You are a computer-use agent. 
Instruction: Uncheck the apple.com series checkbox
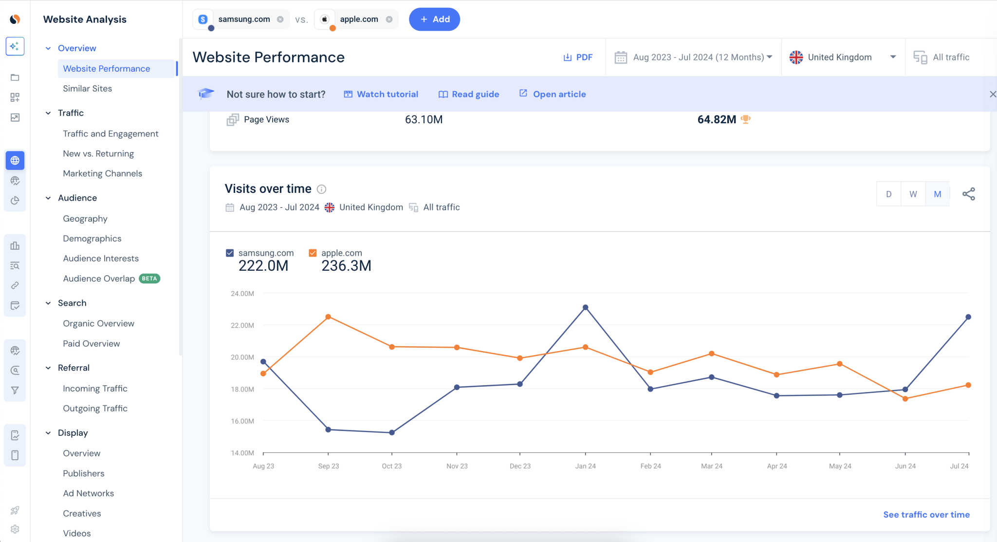click(x=313, y=253)
